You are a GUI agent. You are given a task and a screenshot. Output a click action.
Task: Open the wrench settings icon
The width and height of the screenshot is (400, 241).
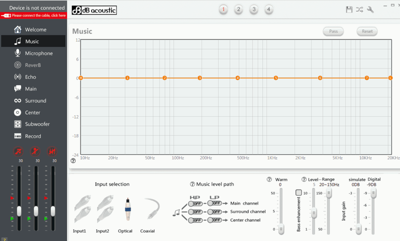(370, 9)
